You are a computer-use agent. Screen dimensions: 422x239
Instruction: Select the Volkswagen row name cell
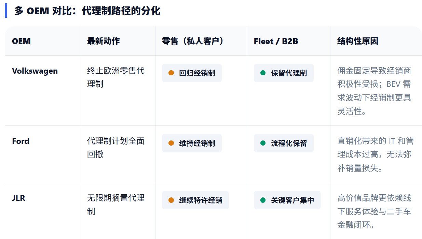click(x=35, y=71)
